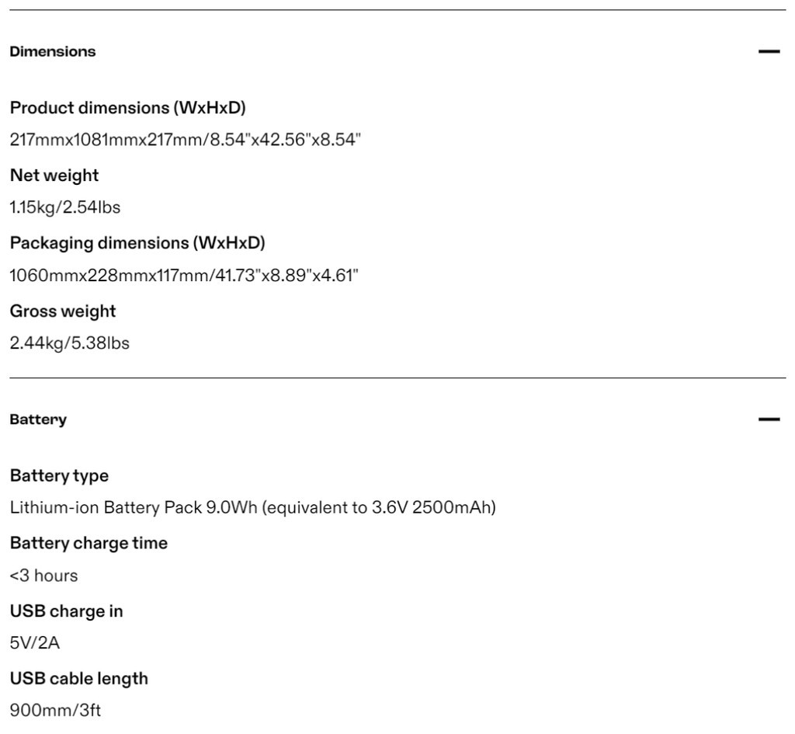Click the USB charge in label
Image resolution: width=795 pixels, height=734 pixels.
pos(66,611)
